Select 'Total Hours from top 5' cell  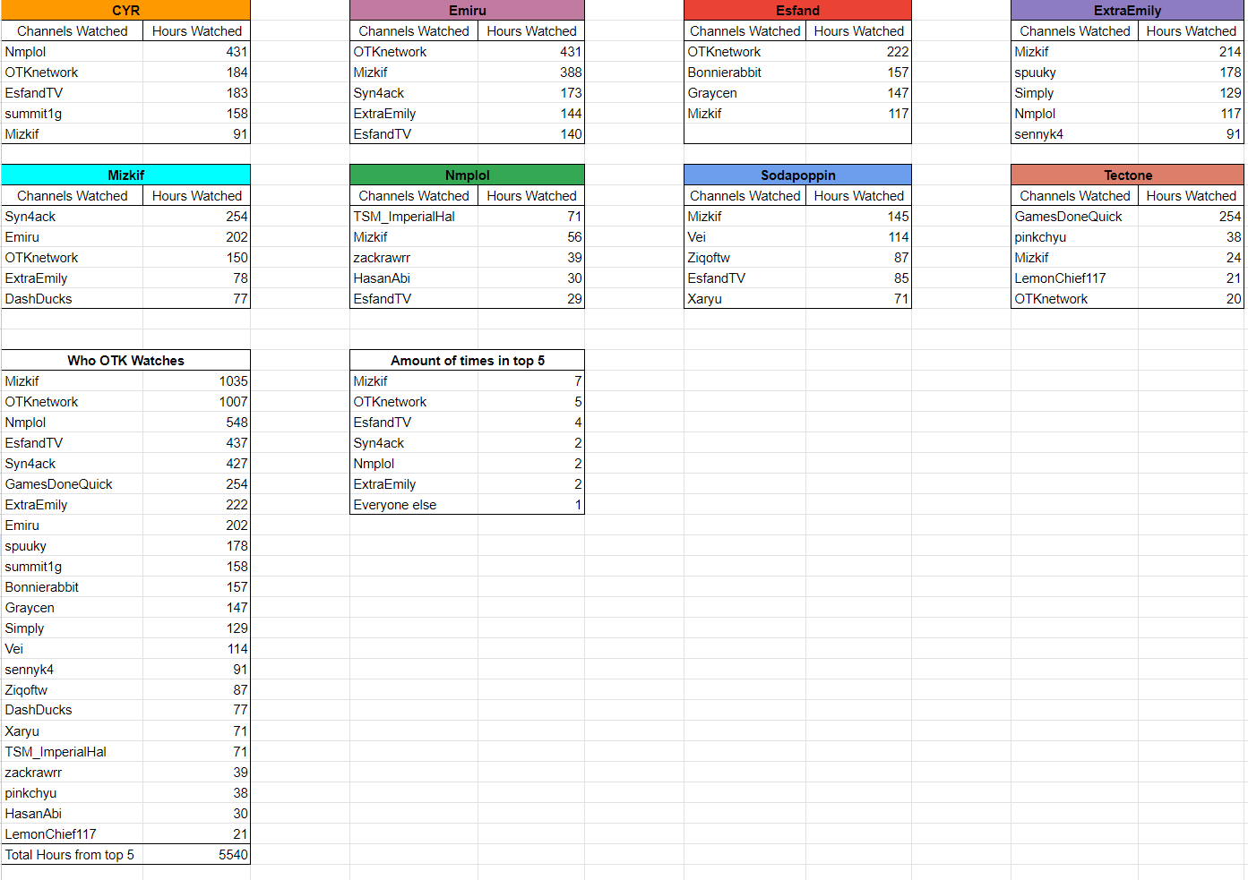[x=72, y=854]
